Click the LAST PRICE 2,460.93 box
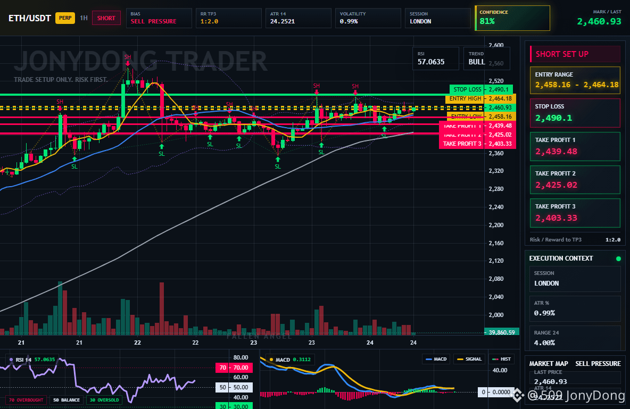630x409 pixels. coord(575,378)
